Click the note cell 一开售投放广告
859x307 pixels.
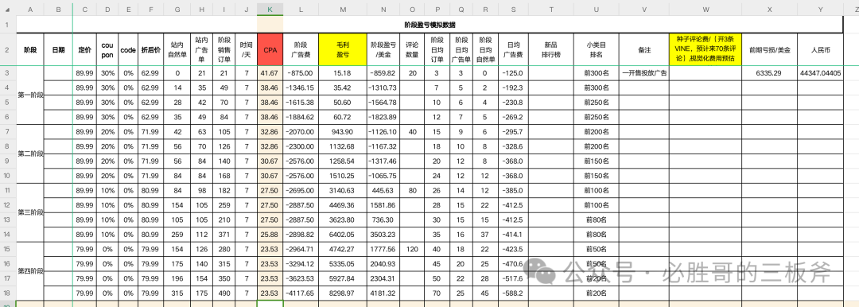(643, 73)
